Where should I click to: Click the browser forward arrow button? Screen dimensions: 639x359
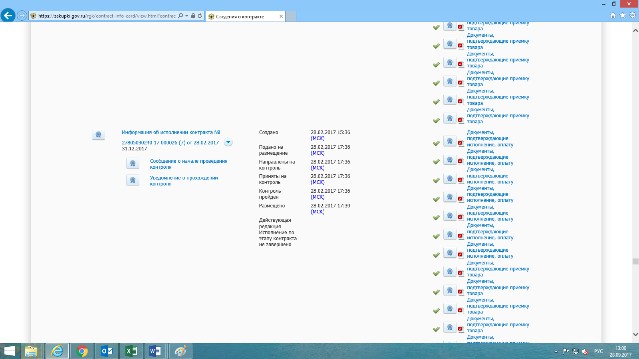click(x=22, y=16)
